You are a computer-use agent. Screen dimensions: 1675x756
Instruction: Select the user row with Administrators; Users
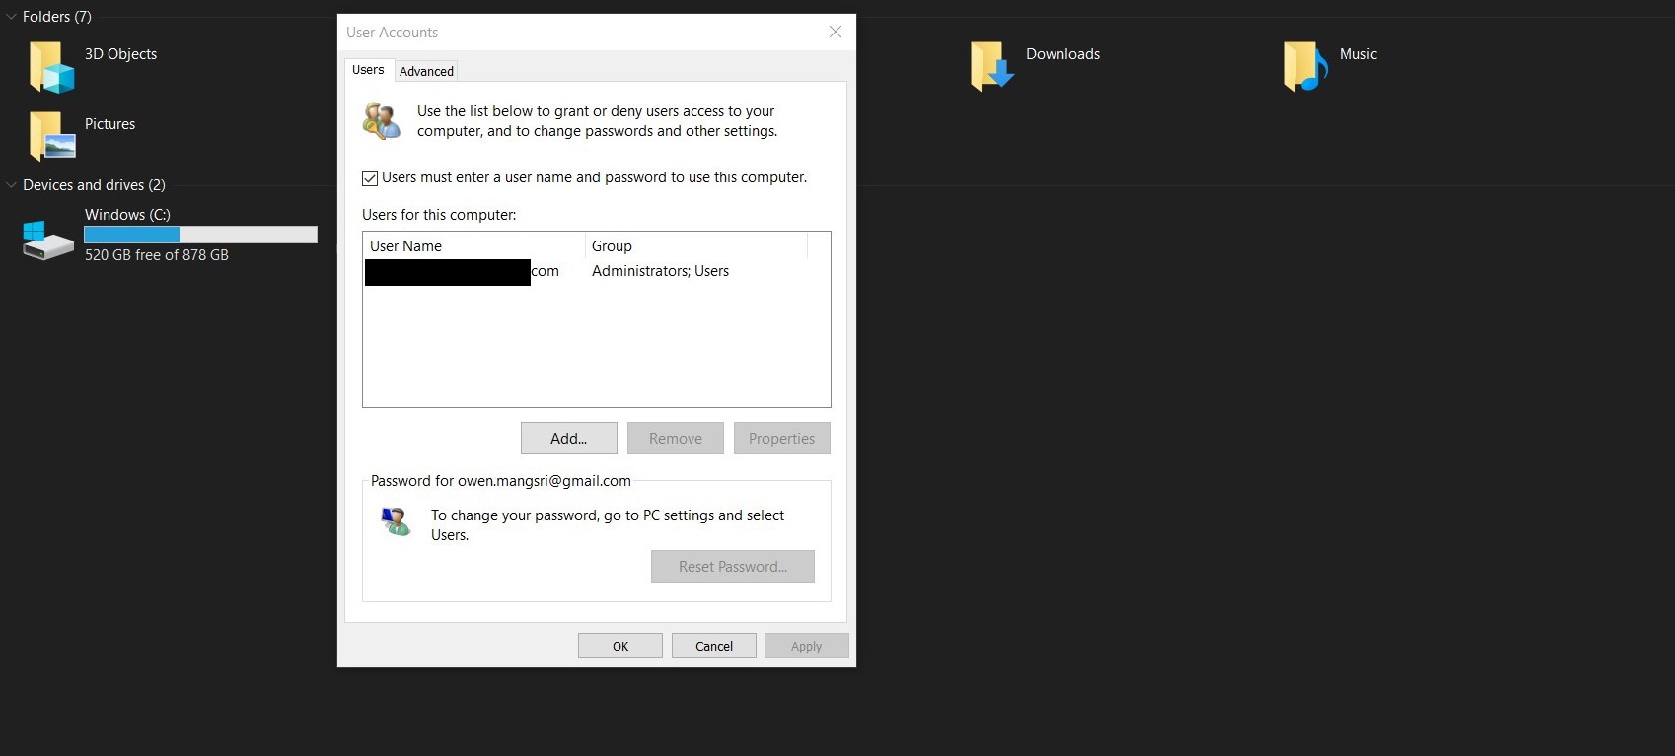[x=596, y=271]
